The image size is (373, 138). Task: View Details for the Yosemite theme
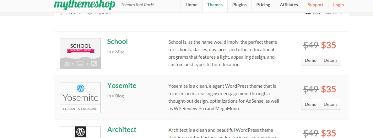330,104
